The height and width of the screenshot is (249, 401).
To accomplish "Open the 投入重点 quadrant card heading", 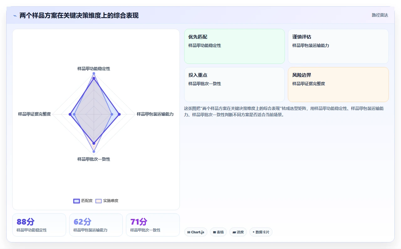I will point(198,75).
